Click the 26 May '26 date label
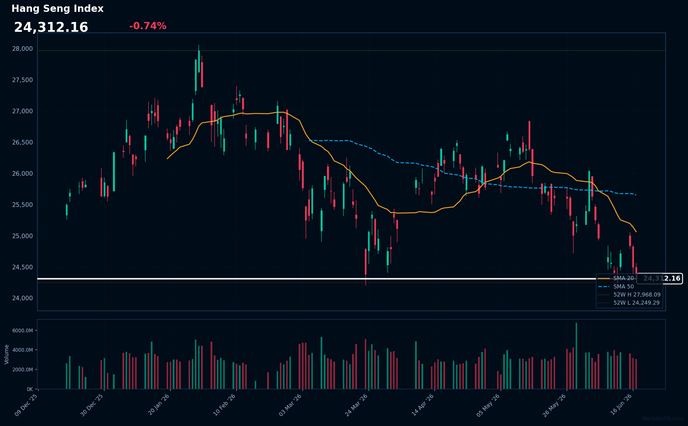This screenshot has height=426, width=688. (x=554, y=405)
